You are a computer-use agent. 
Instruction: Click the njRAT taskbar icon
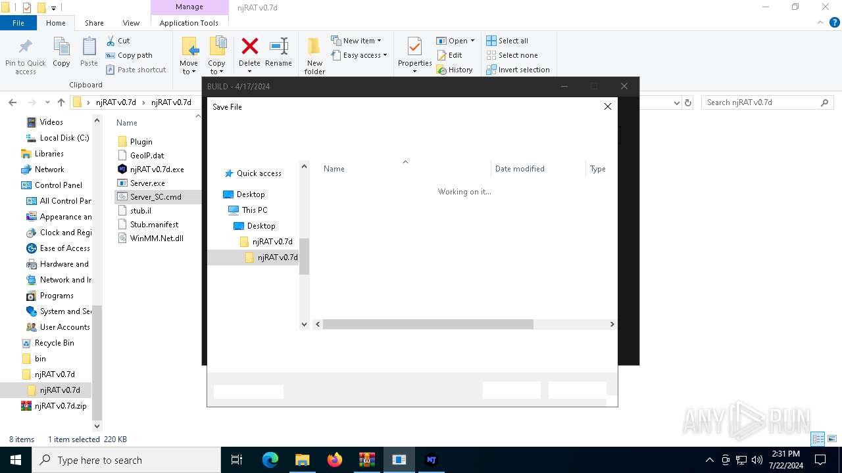pyautogui.click(x=432, y=460)
